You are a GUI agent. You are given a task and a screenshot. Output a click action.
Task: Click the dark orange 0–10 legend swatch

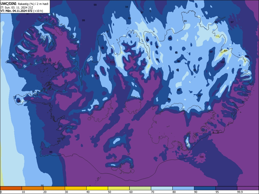coord(11,188)
